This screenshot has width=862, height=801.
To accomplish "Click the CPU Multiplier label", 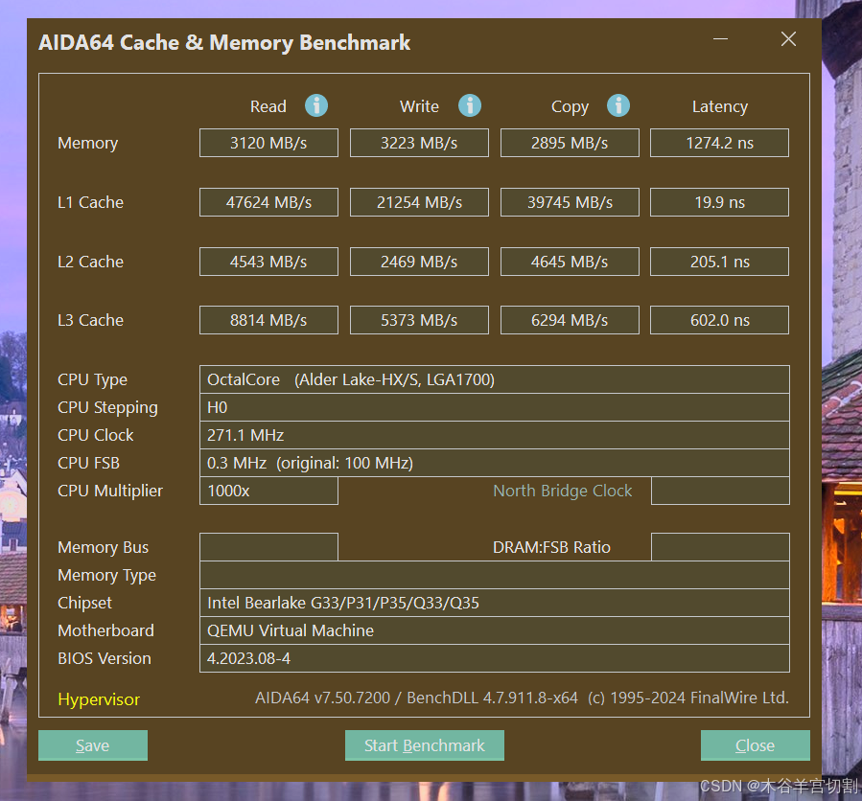I will coord(110,491).
